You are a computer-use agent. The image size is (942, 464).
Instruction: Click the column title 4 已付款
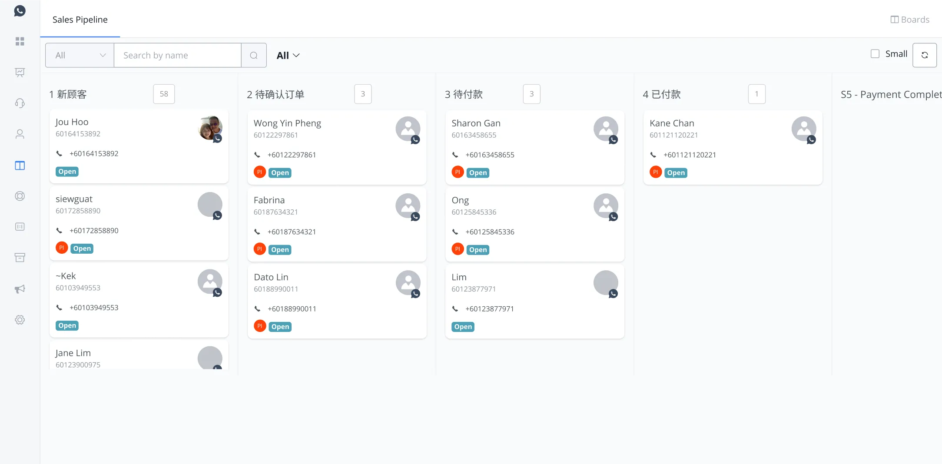662,94
